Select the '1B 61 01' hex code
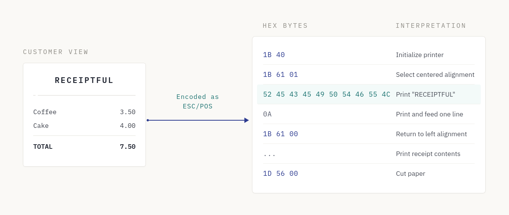The width and height of the screenshot is (509, 215). (x=280, y=75)
